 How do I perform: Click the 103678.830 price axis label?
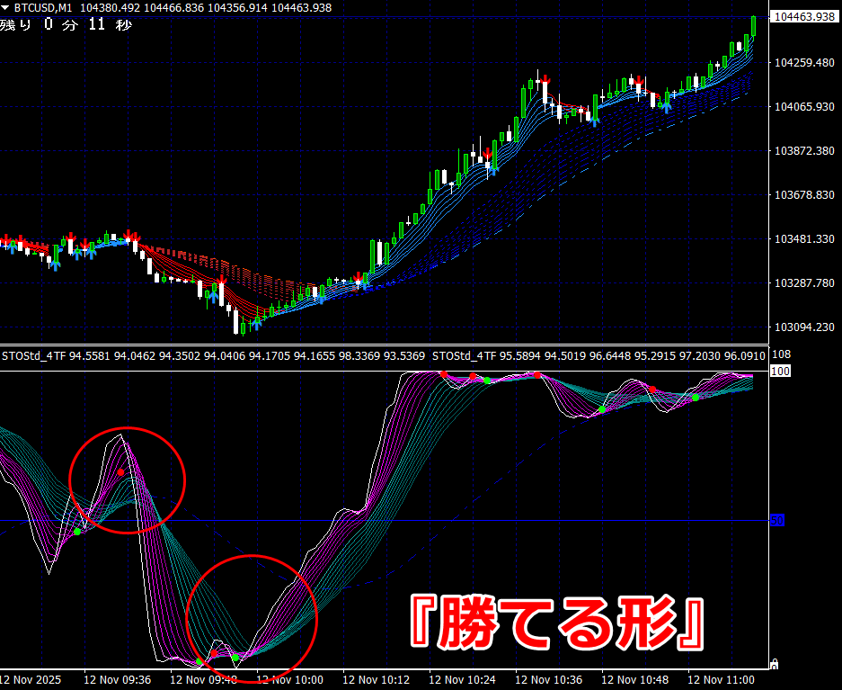(804, 195)
